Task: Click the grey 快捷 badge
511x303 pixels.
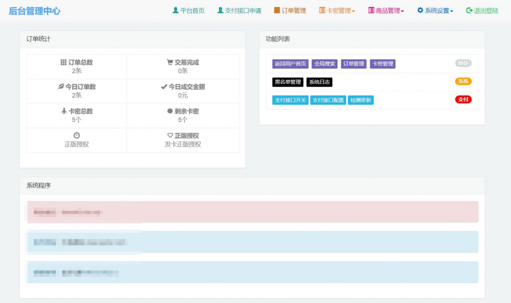Action: point(463,63)
